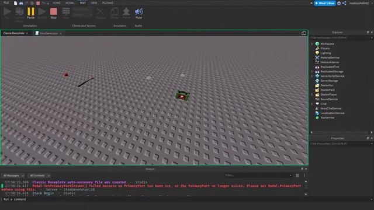This screenshot has width=374, height=210.
Task: Click the red PrimaryPart error message
Action: (152, 188)
